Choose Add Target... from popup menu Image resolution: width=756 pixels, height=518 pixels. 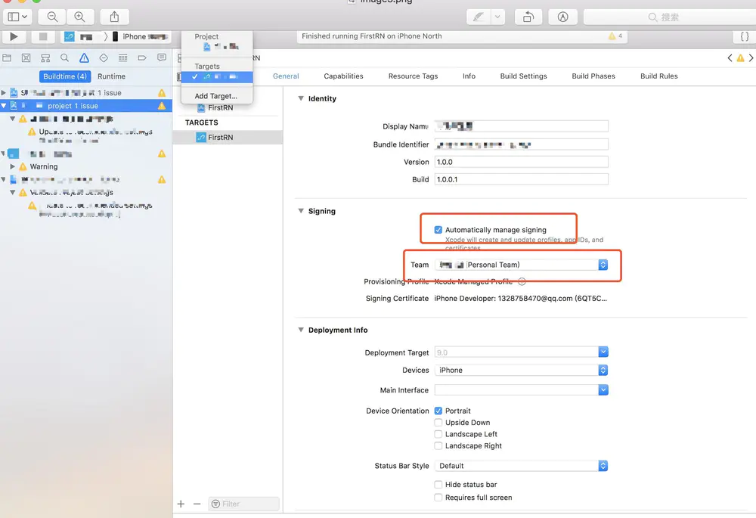pos(216,96)
